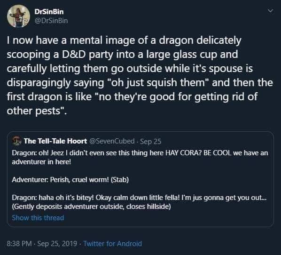This screenshot has height=255, width=281.
Task: Click the phrase "oh just squish them"
Action: [x=158, y=83]
